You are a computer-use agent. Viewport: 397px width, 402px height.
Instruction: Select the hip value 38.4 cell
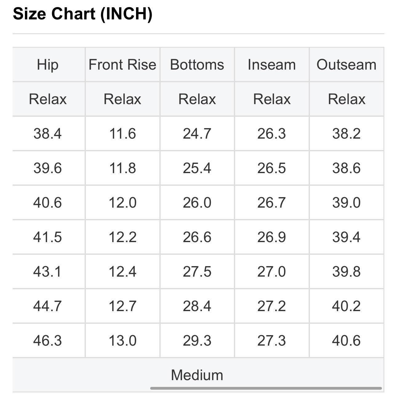[x=48, y=134]
